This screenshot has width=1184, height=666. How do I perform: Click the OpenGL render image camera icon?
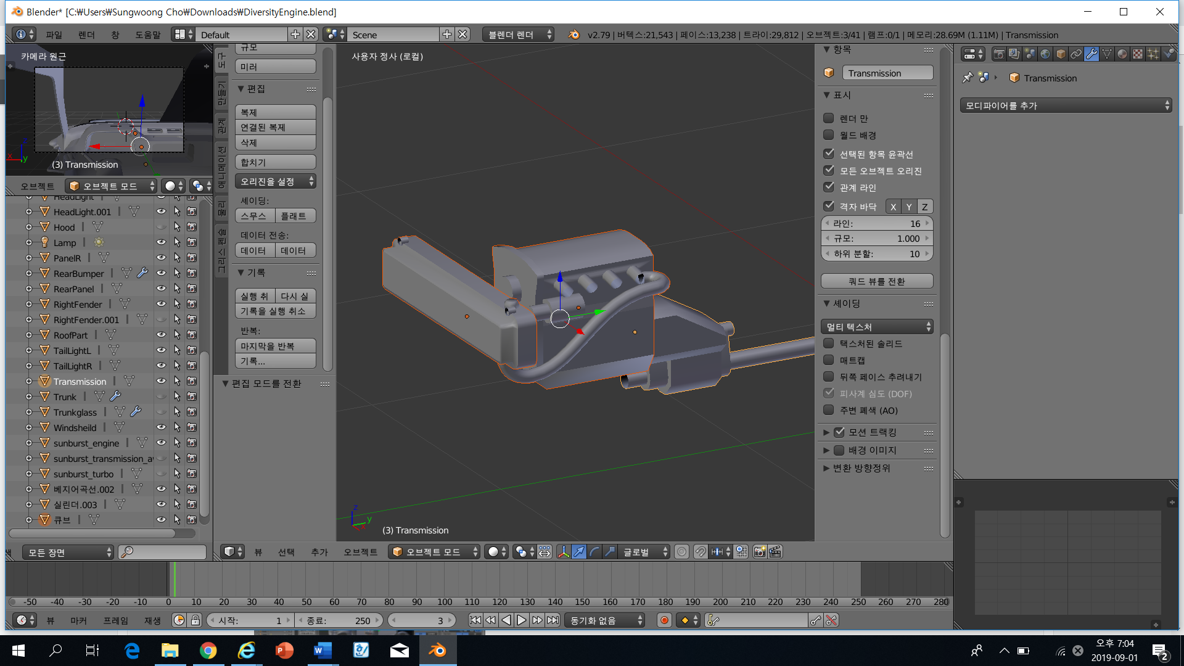pos(760,552)
